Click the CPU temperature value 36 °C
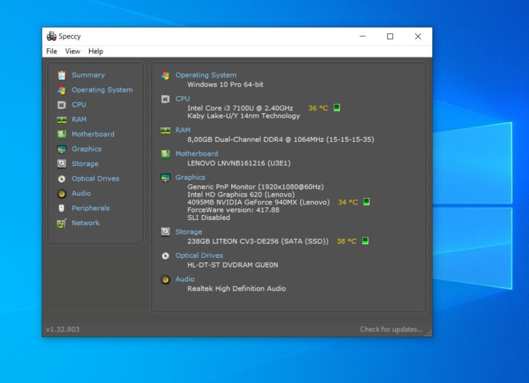Viewport: 529px width, 383px height. coord(318,108)
